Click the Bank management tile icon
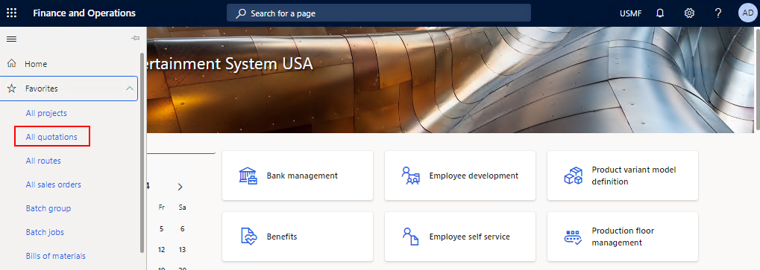 [248, 176]
